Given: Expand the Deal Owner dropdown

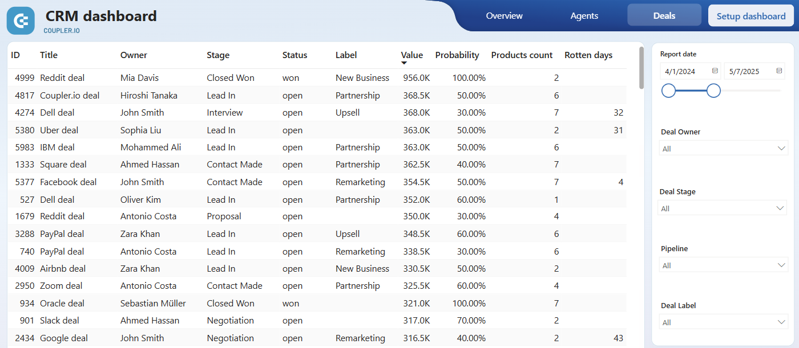Looking at the screenshot, I should pyautogui.click(x=723, y=148).
